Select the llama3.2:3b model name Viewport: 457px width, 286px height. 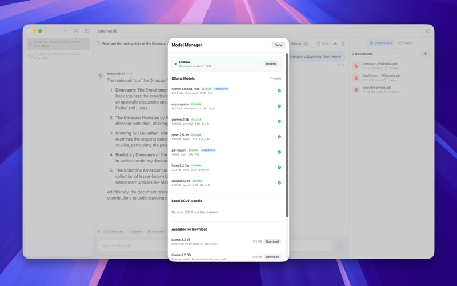click(x=180, y=165)
